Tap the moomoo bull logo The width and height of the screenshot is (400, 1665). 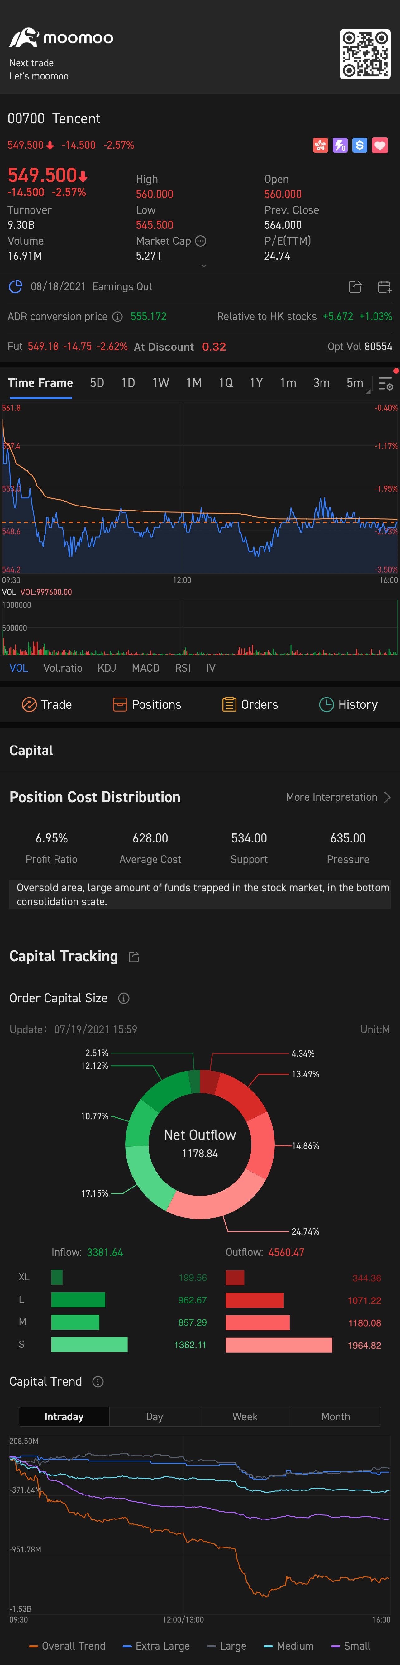click(24, 37)
